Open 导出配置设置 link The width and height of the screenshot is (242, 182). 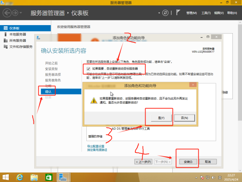[x=96, y=146]
